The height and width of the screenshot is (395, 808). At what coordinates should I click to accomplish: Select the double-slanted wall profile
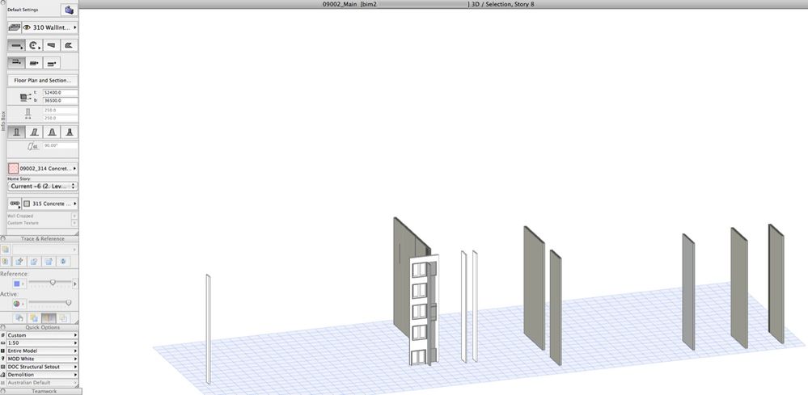point(51,132)
